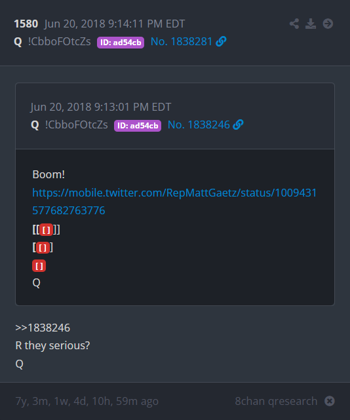Dismiss the 8chan qresearch tag with X icon
350x420 pixels.
330,401
